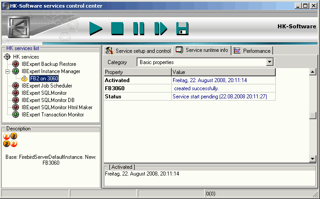Click the Property column header
Image resolution: width=320 pixels, height=199 pixels.
point(137,72)
